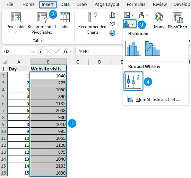Viewport: 191px width, 178px height.
Task: Open the Review tab
Action: click(160, 5)
